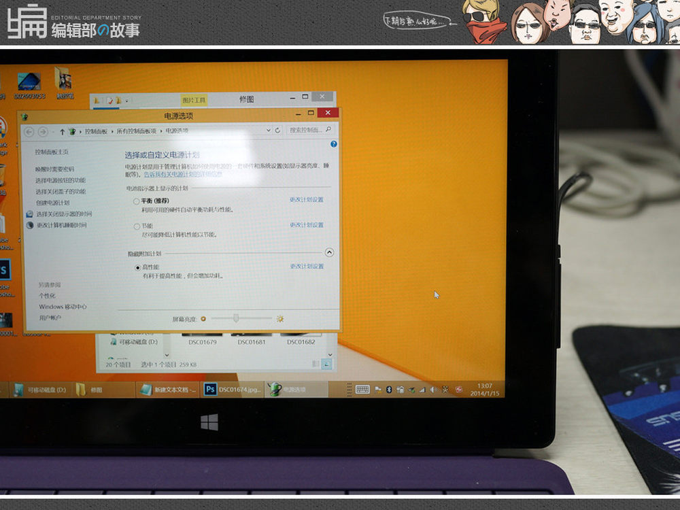Image resolution: width=680 pixels, height=510 pixels.
Task: Open recent locations dropdown beside forward arrow
Action: 53,132
